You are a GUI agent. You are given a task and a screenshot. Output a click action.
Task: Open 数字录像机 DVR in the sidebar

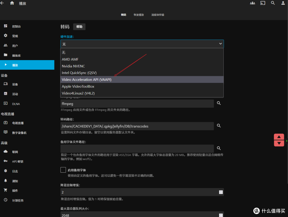[x=27, y=133]
